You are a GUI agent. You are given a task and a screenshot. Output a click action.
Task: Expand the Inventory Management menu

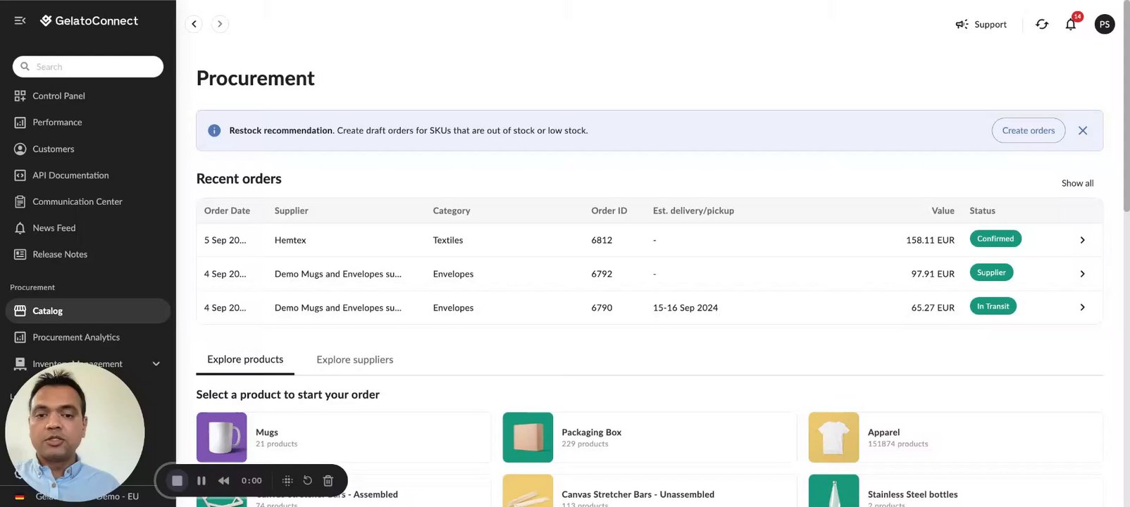click(156, 364)
